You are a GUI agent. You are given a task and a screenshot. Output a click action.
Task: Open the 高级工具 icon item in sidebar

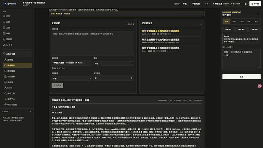6,93
